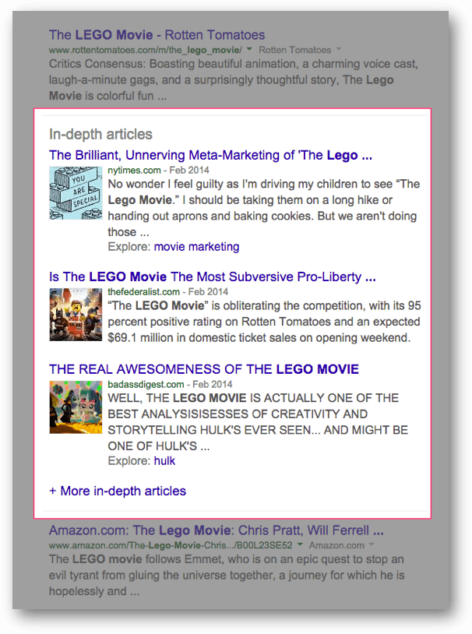Open THE REAL AWESOMENESS OF THE LEGO MOVIE

[x=204, y=369]
